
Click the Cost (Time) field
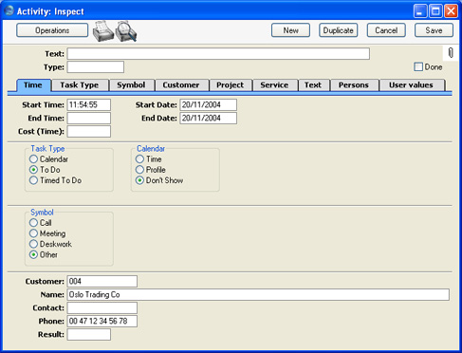tap(89, 131)
